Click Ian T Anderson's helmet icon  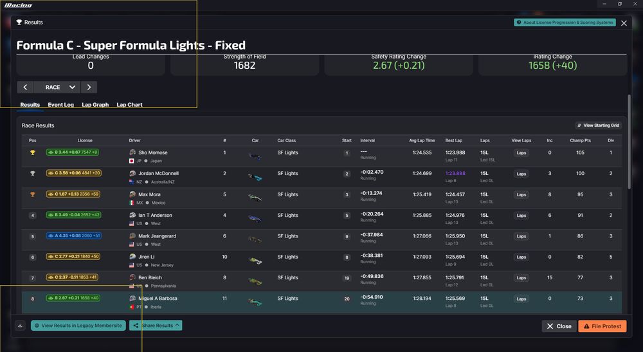click(x=132, y=215)
